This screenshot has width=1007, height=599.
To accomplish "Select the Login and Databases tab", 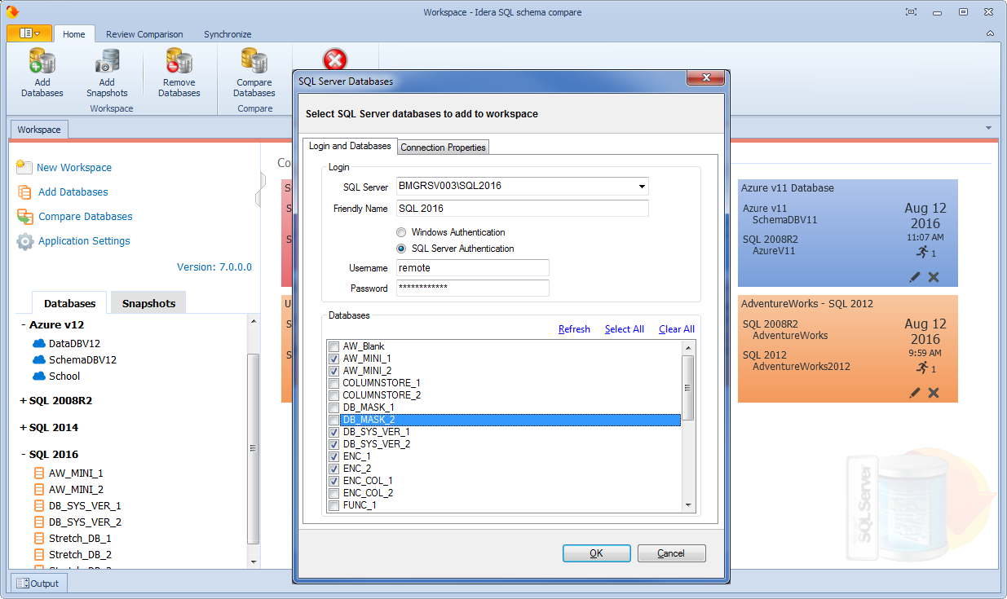I will pyautogui.click(x=350, y=146).
